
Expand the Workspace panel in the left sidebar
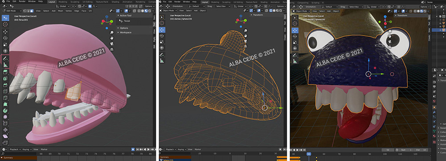tap(126, 32)
